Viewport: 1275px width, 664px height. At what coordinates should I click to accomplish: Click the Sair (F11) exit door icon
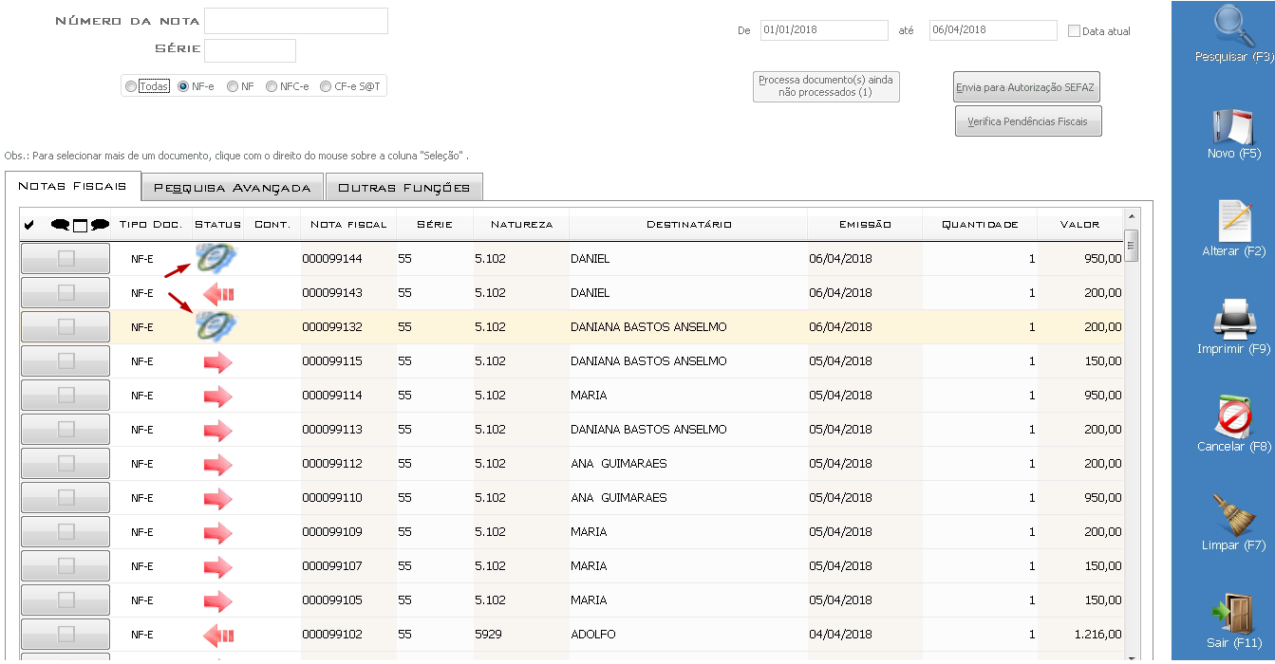coord(1234,614)
